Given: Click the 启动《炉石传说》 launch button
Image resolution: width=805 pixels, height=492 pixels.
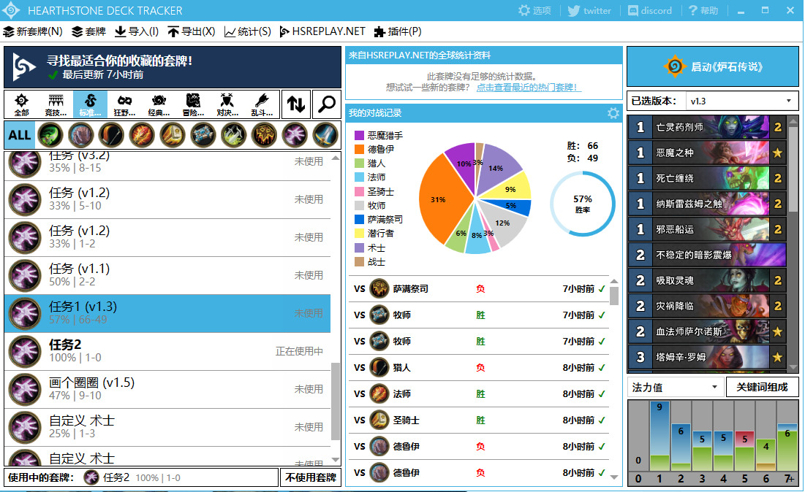Looking at the screenshot, I should (713, 66).
